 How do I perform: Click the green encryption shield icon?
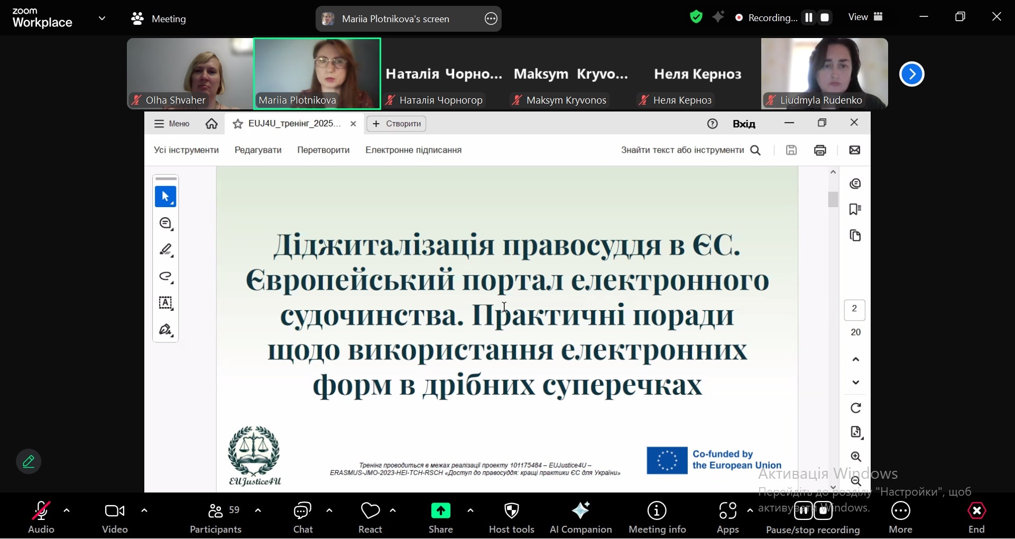click(696, 17)
